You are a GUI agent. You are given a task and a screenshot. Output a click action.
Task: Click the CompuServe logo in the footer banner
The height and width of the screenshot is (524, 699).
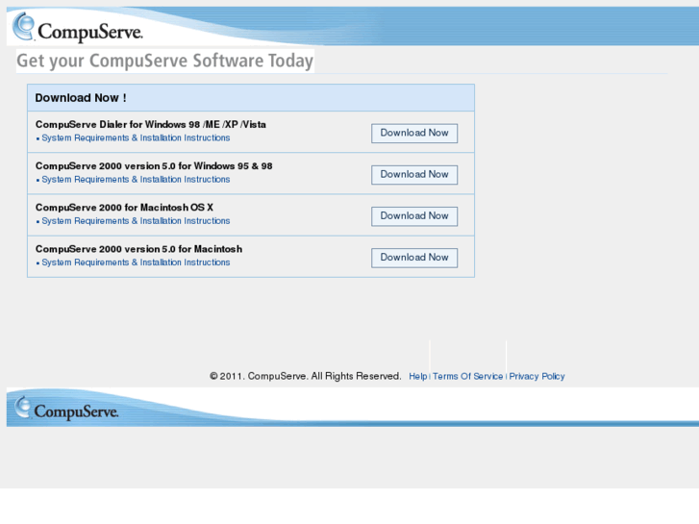[x=66, y=408]
